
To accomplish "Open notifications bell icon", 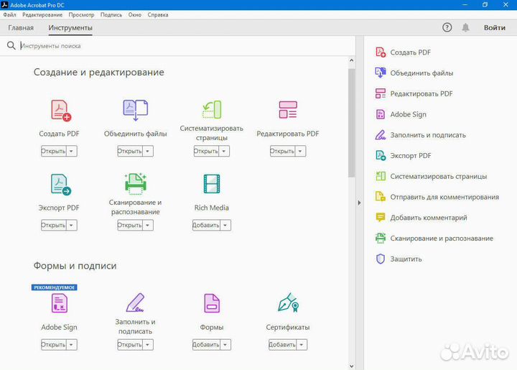I will tap(465, 27).
